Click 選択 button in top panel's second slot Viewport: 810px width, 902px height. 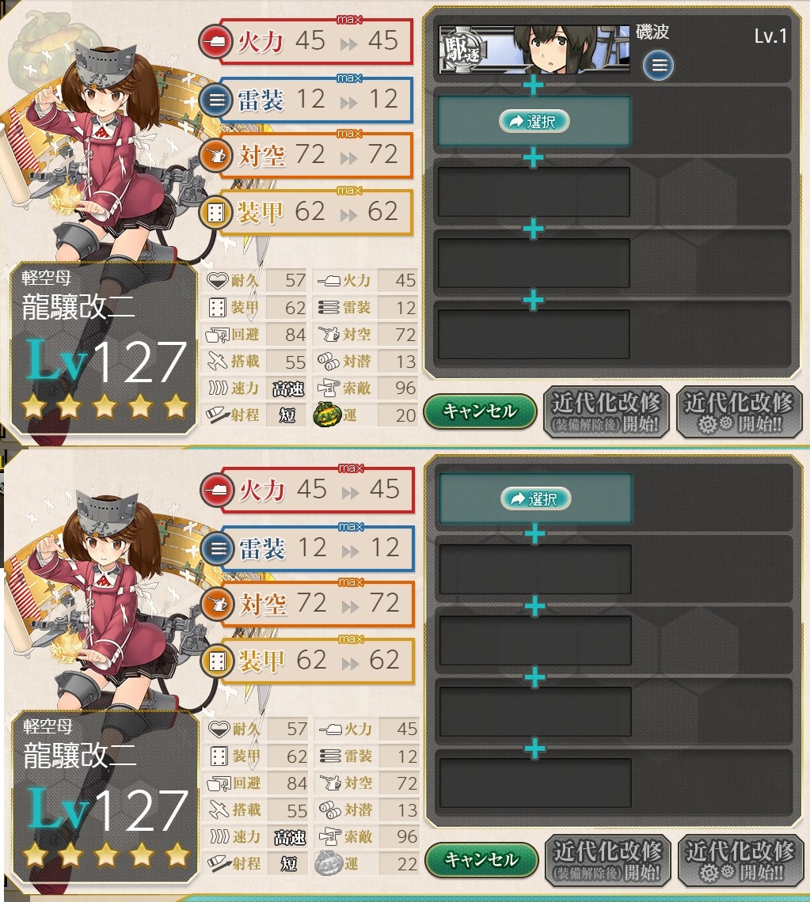coord(534,121)
